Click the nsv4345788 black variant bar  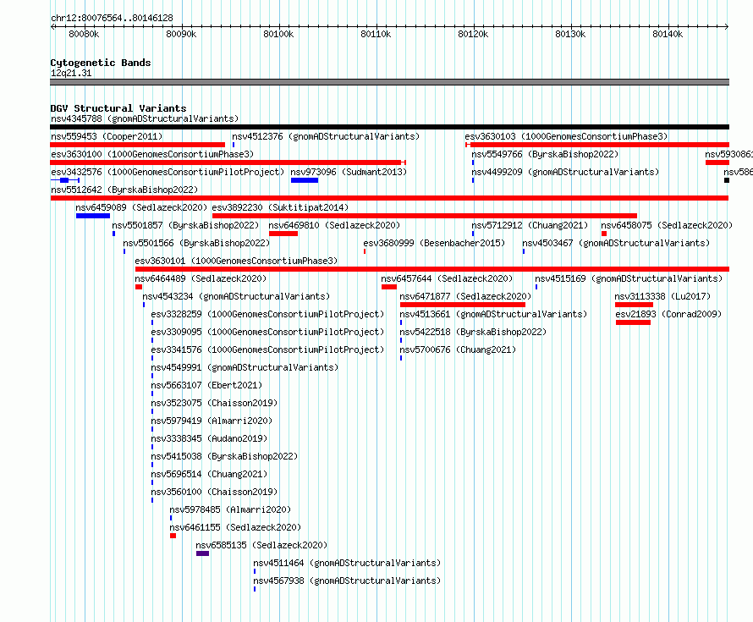[389, 127]
